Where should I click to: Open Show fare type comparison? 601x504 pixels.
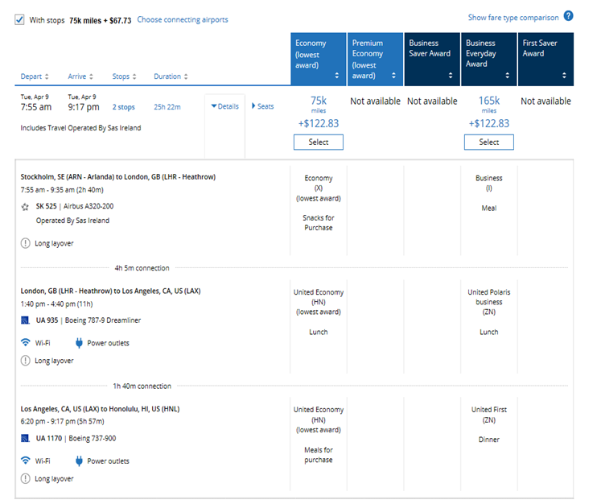coord(512,17)
